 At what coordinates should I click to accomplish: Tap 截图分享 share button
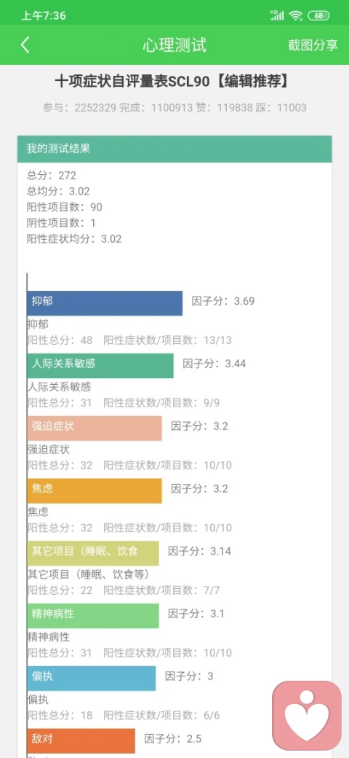coord(313,45)
